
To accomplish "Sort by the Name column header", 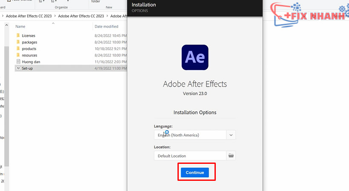I will [20, 26].
